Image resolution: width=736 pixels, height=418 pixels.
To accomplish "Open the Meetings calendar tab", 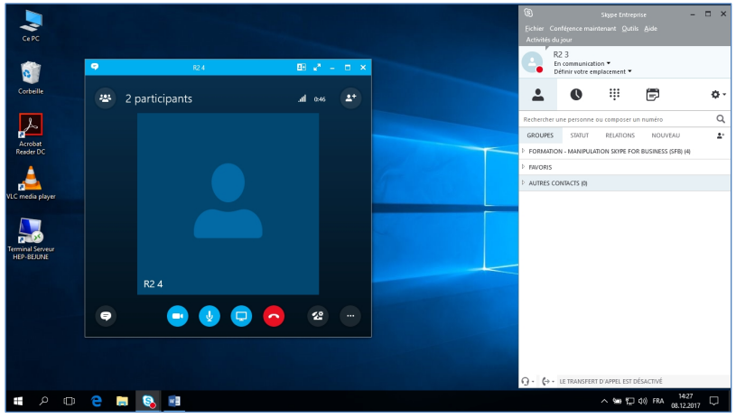I will tap(652, 95).
